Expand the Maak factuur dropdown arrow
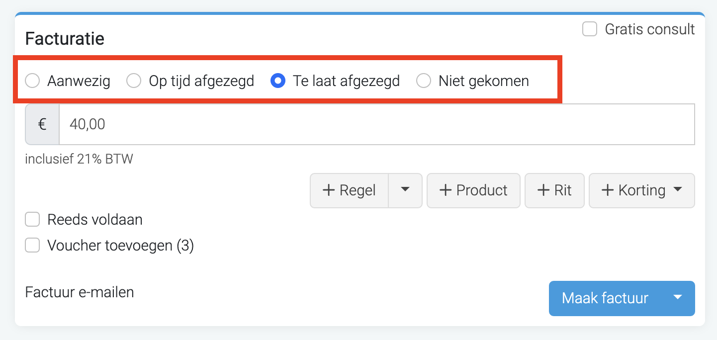717x340 pixels. (x=678, y=298)
